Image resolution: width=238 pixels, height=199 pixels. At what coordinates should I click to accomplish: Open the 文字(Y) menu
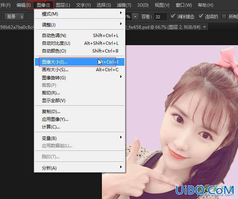tap(83, 5)
